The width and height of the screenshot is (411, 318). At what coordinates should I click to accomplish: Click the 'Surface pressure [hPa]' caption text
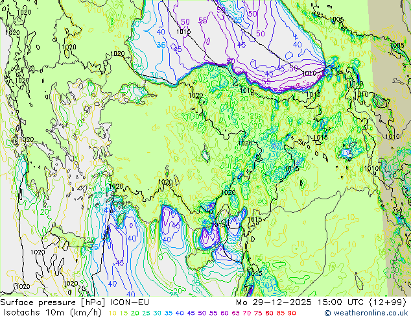pos(53,302)
